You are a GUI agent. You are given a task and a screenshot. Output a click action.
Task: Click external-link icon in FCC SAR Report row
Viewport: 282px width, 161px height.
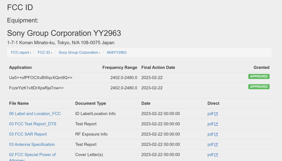[x=216, y=134]
